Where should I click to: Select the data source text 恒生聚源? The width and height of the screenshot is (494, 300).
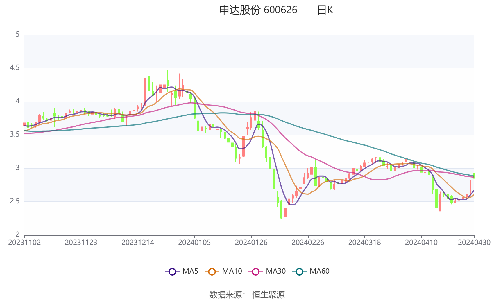(269, 295)
